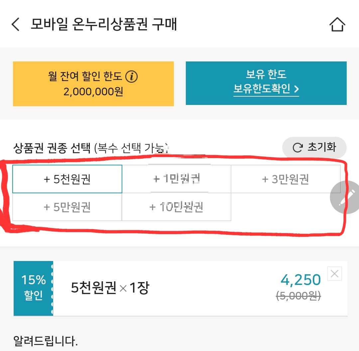359x351 pixels.
Task: Select the + 5천원권 denomination
Action: click(67, 179)
